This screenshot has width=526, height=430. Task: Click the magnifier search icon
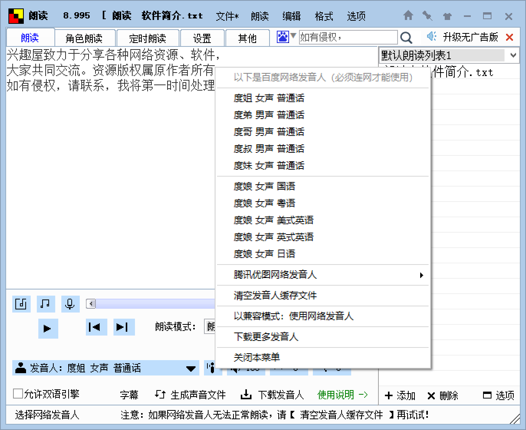pyautogui.click(x=406, y=37)
